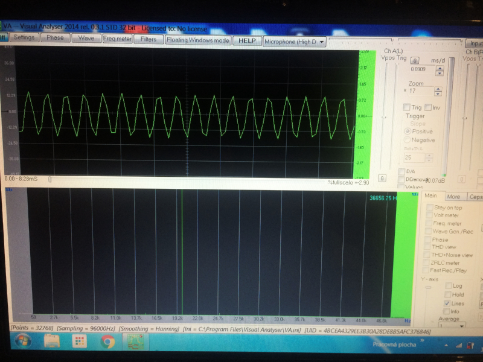Show hidden system tray icons
The height and width of the screenshot is (362, 483).
[x=446, y=345]
